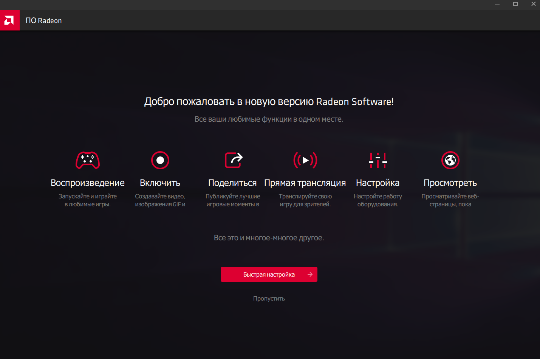Select the Прямая трансляция heading
This screenshot has height=359, width=540.
point(305,183)
